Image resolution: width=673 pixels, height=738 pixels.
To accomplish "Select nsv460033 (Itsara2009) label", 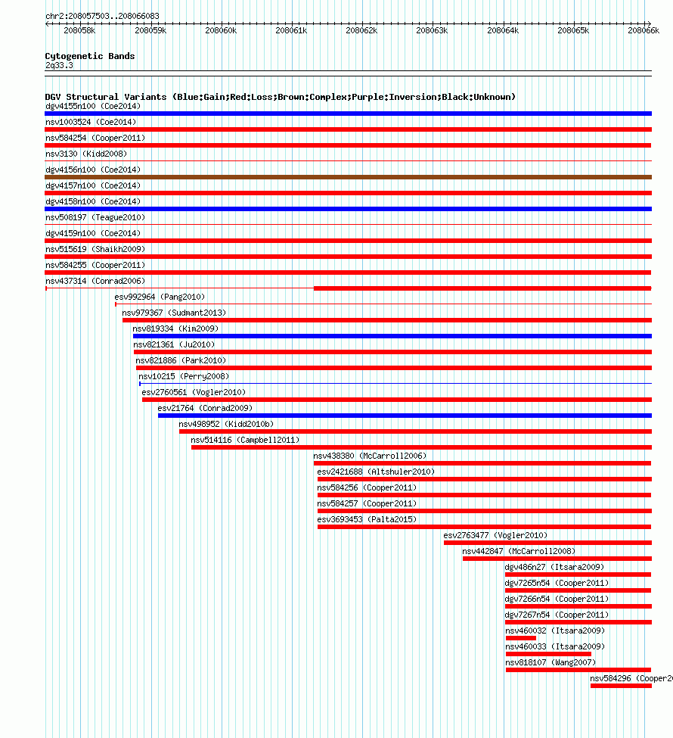I will pos(555,647).
